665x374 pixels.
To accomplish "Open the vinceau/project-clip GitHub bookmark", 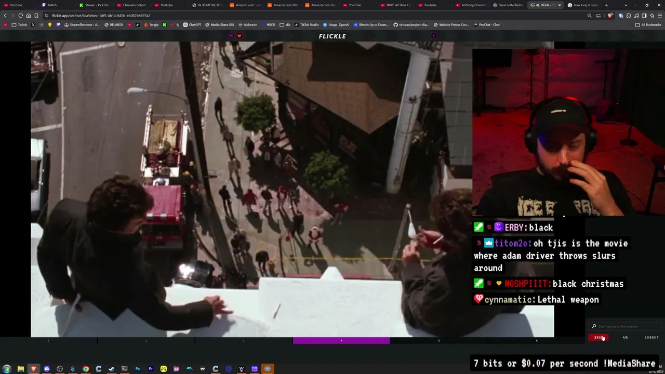I will pos(411,24).
